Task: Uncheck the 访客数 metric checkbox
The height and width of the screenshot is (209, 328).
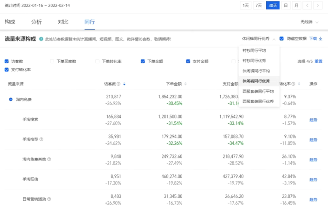Action: (x=7, y=62)
